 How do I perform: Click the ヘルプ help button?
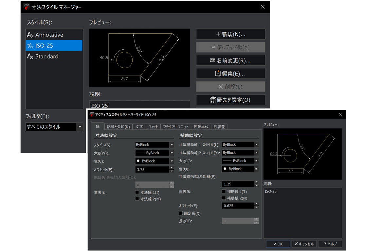point(330,244)
